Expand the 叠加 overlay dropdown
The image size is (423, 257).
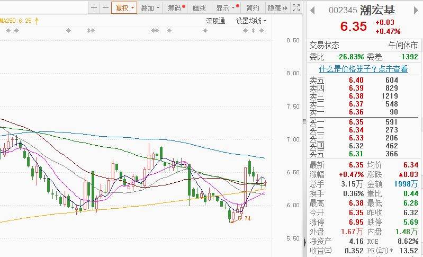click(x=150, y=8)
